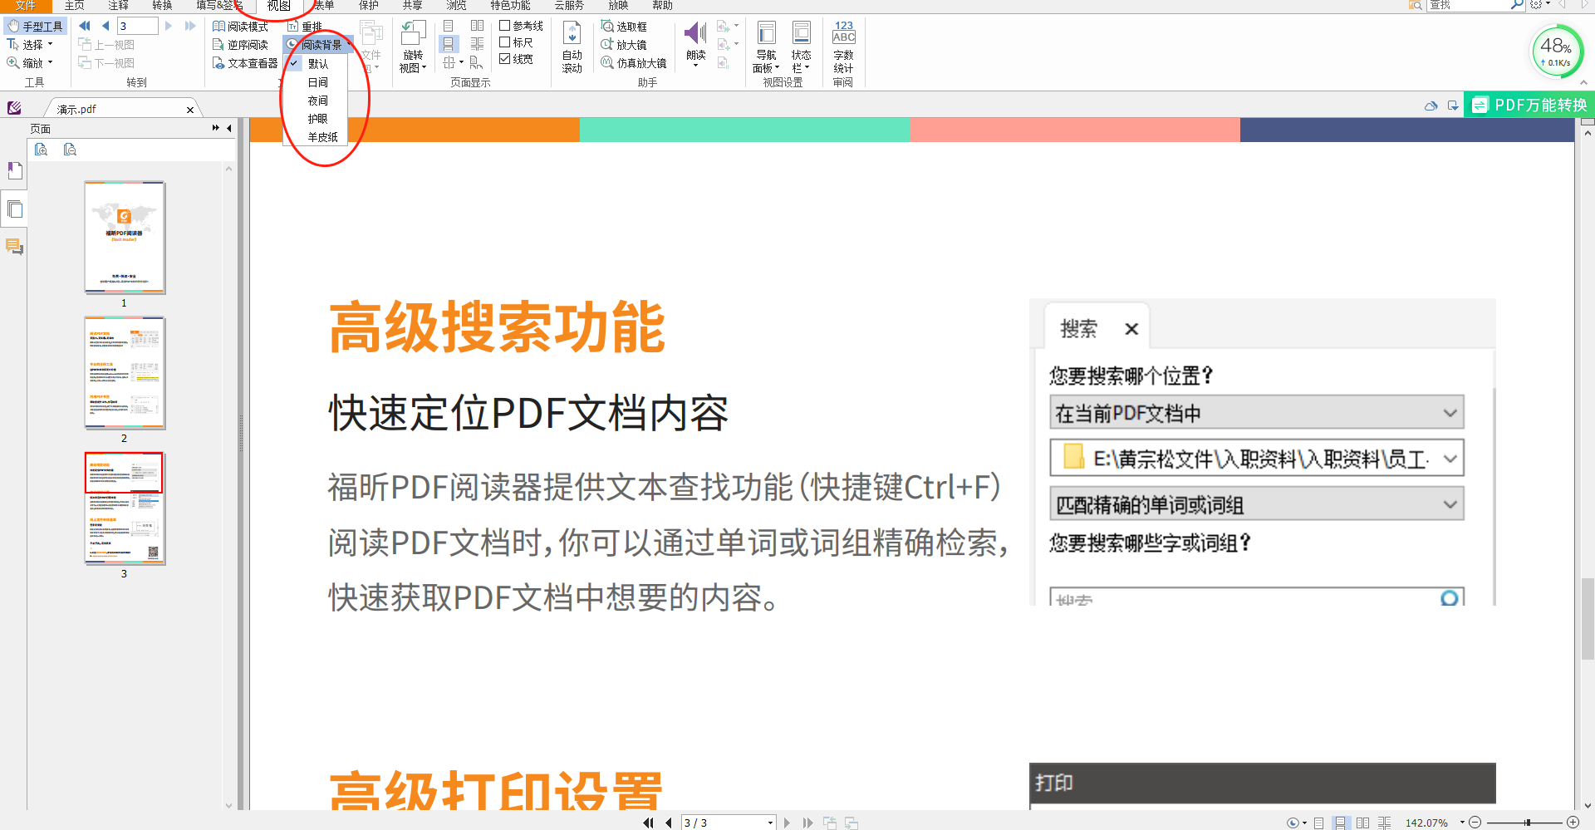Open the 导航面板 dropdown
The height and width of the screenshot is (830, 1595).
[764, 50]
